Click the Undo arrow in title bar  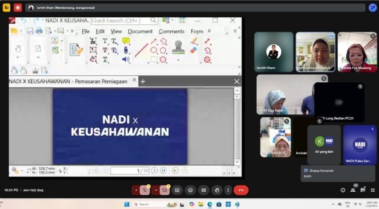[x=24, y=21]
